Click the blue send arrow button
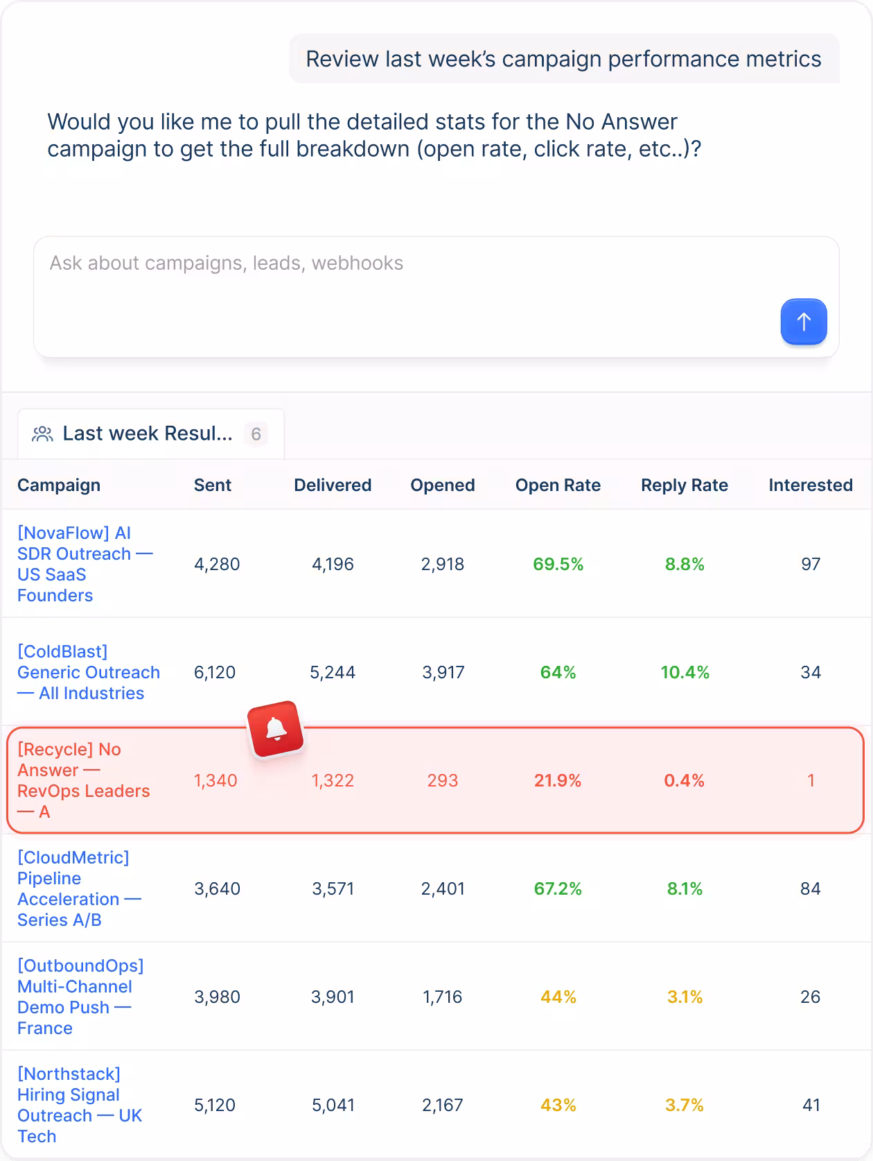 [804, 322]
